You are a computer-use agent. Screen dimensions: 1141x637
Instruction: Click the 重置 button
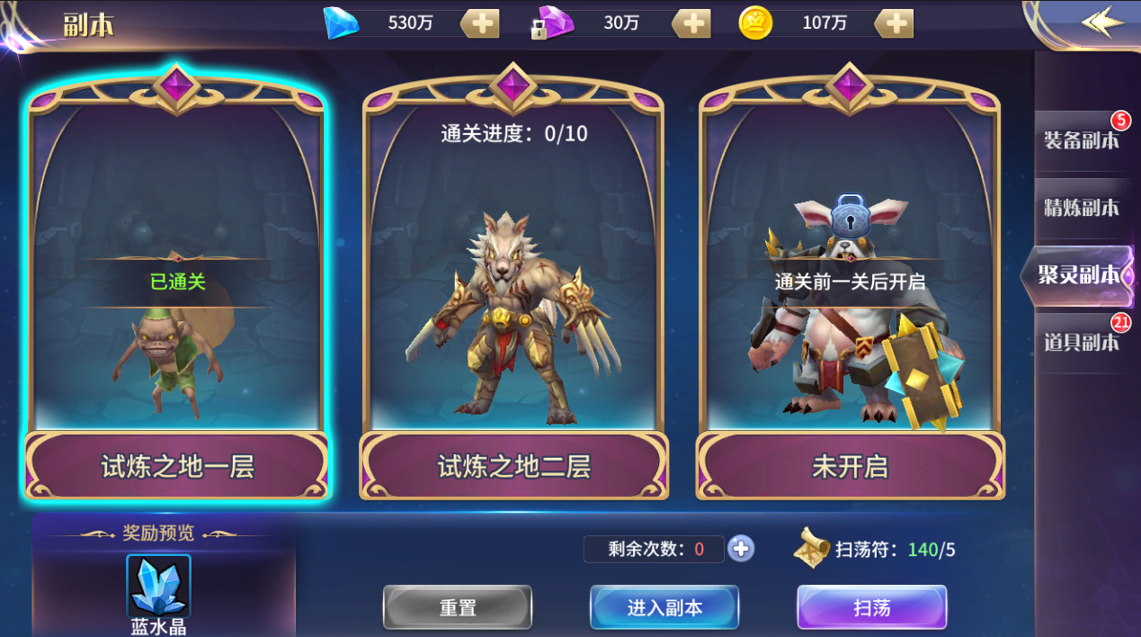(x=458, y=607)
